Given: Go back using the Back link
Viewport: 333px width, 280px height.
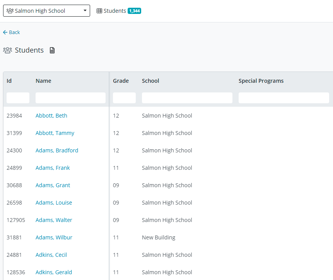Looking at the screenshot, I should pyautogui.click(x=14, y=32).
